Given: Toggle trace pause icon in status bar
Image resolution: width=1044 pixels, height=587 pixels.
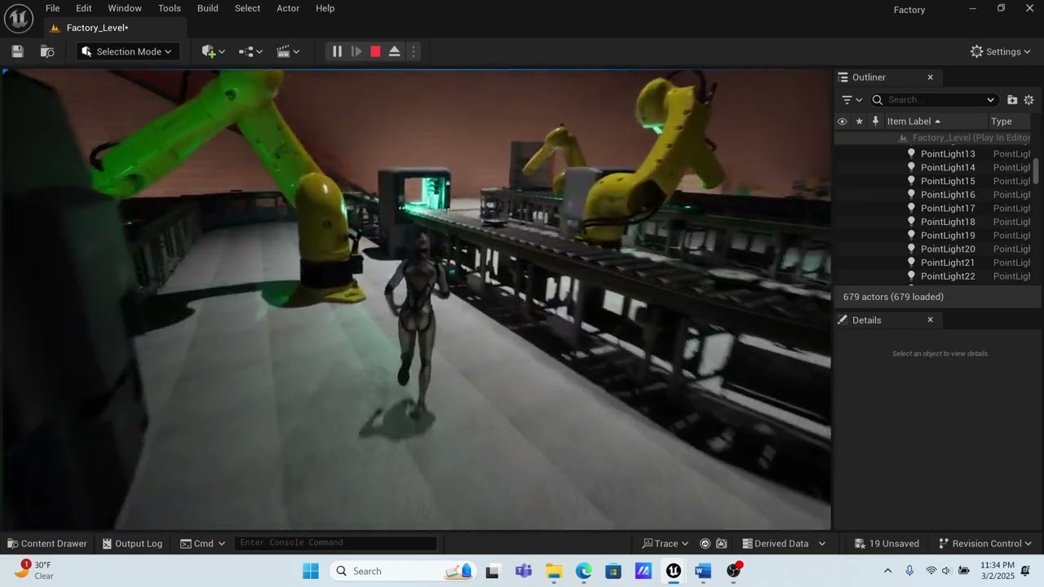Looking at the screenshot, I should coord(706,544).
